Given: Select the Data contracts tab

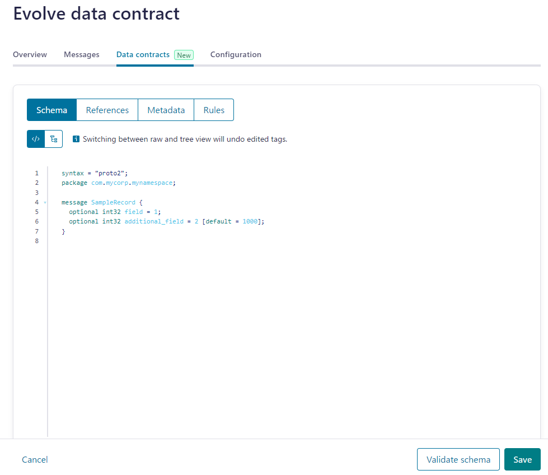Looking at the screenshot, I should [x=143, y=54].
